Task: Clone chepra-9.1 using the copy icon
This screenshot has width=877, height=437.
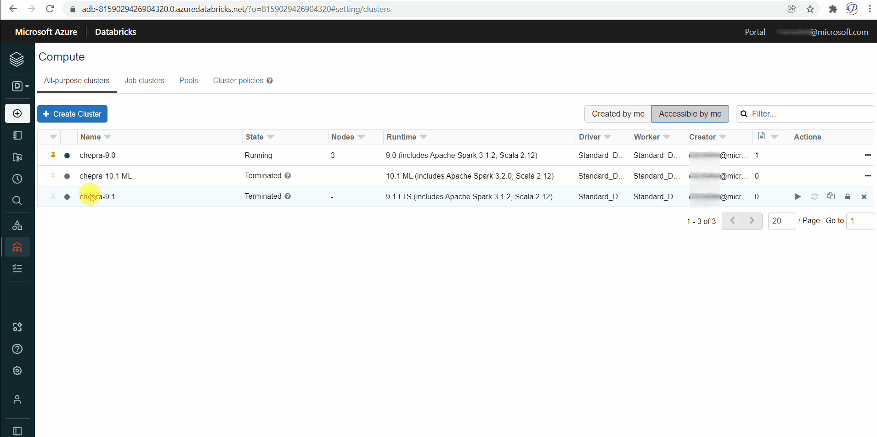Action: pos(831,196)
